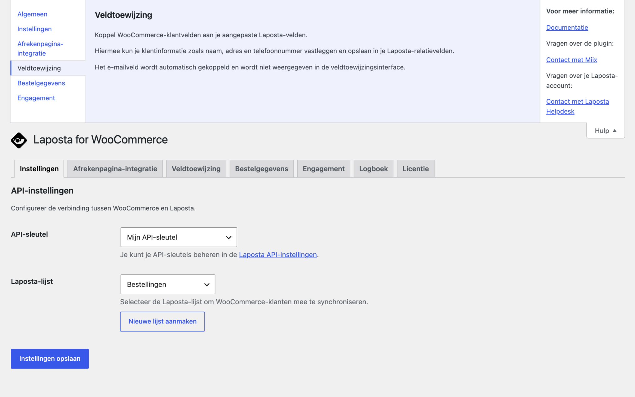Select Algemeen in help sidebar
Image resolution: width=635 pixels, height=397 pixels.
(32, 14)
